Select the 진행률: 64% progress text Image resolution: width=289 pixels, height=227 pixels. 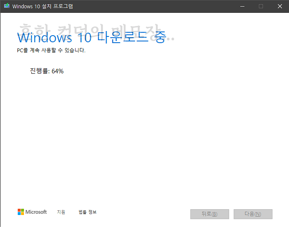(x=47, y=71)
